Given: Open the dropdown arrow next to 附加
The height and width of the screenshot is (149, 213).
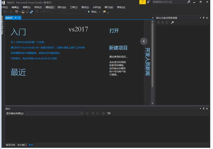Looking at the screenshot, I should (x=100, y=12).
